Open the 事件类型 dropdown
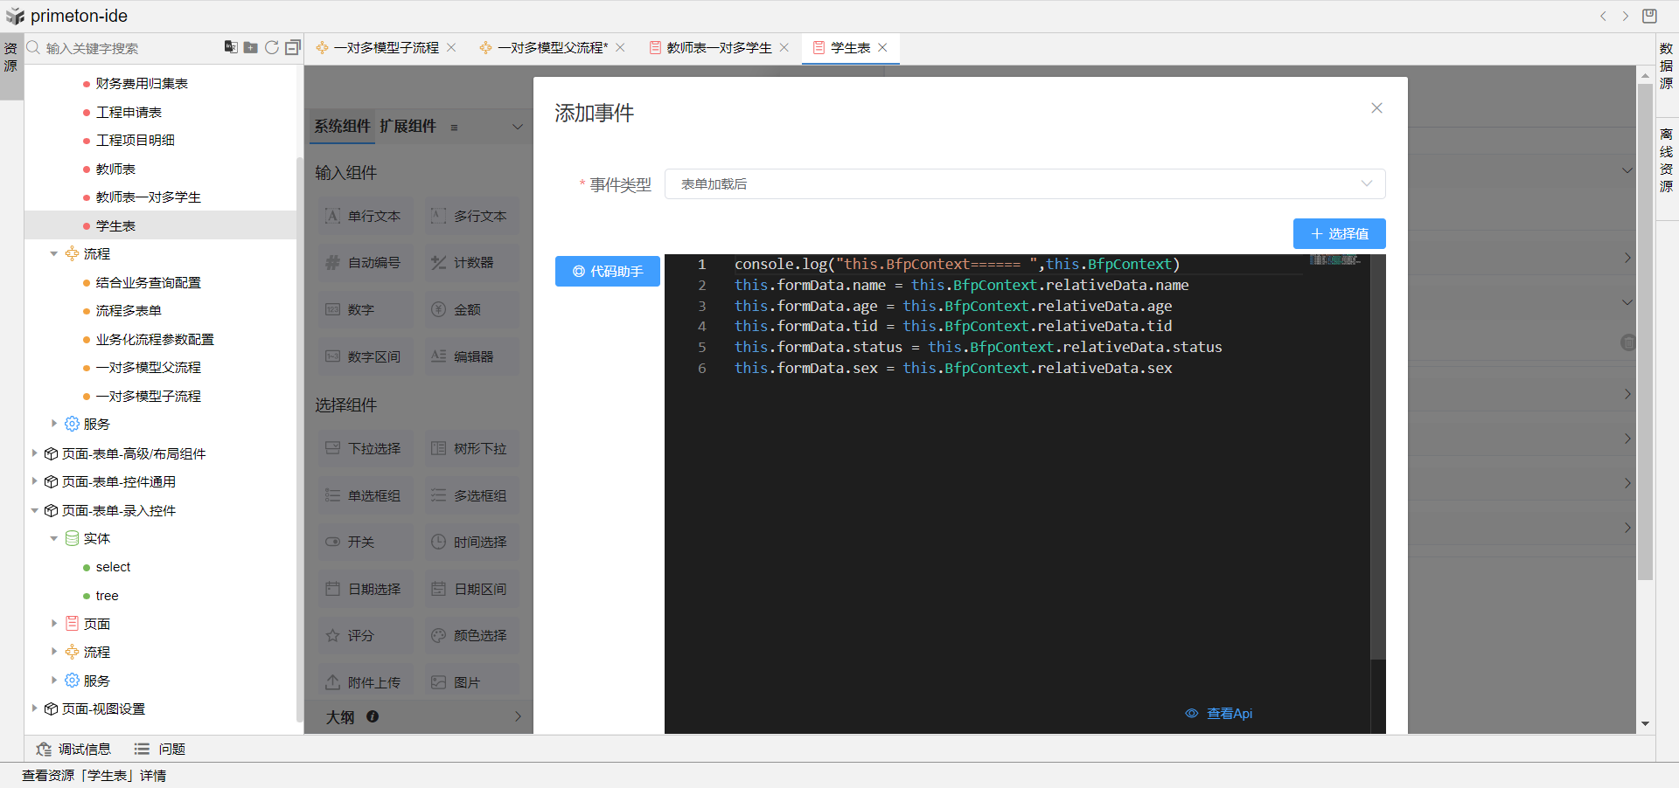Viewport: 1679px width, 788px height. click(x=1024, y=184)
